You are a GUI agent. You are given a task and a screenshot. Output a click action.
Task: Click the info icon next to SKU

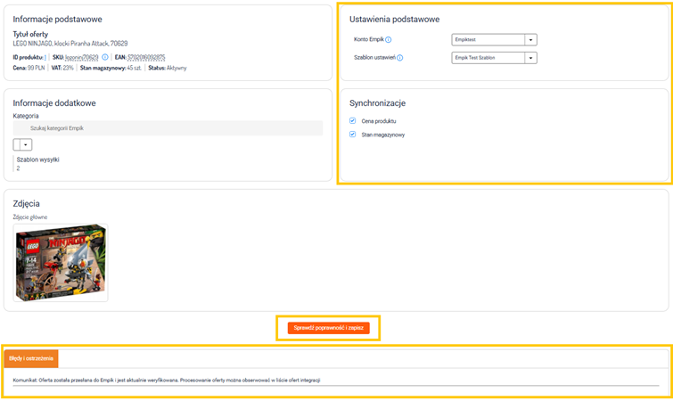coord(105,57)
